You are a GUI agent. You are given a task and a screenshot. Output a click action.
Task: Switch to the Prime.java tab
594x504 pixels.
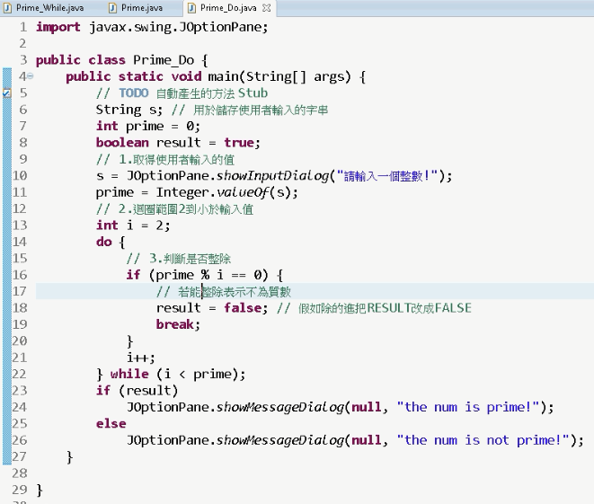coord(137,8)
